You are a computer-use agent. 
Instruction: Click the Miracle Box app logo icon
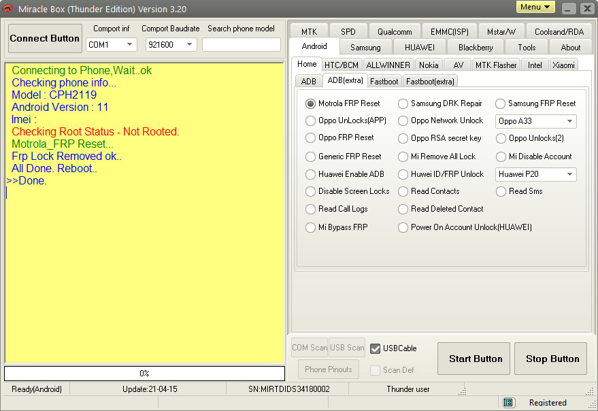click(x=7, y=9)
